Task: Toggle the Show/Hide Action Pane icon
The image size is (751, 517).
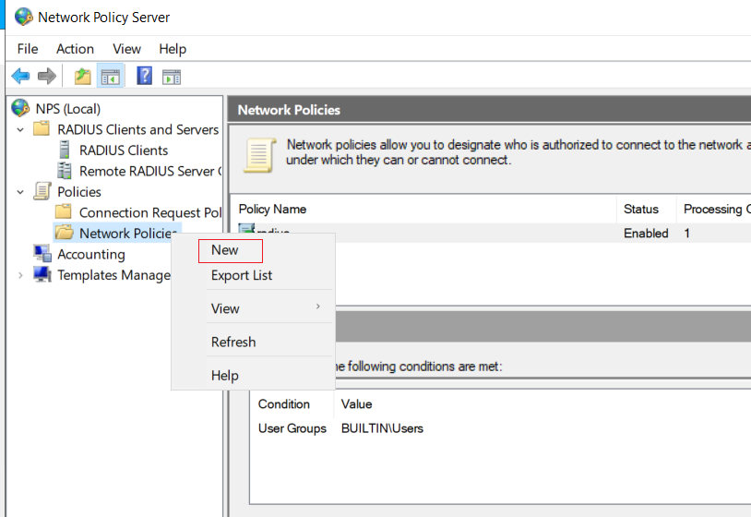Action: click(172, 77)
